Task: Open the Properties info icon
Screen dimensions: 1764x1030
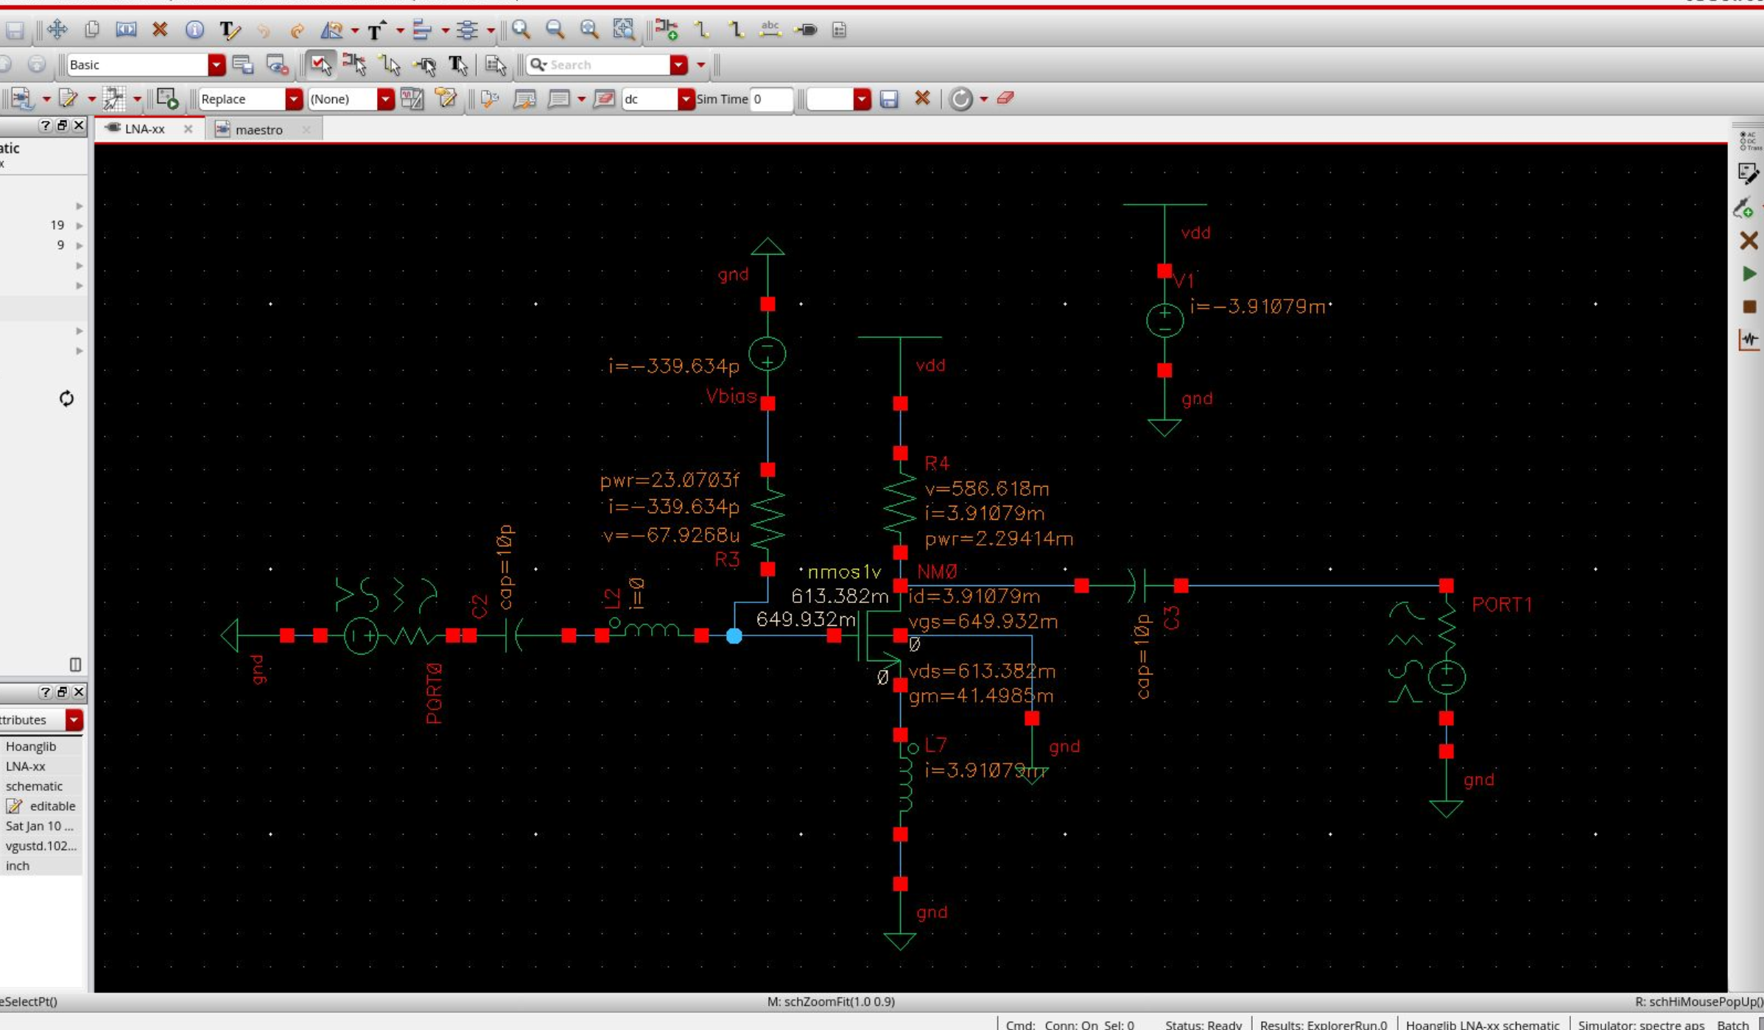Action: click(194, 29)
